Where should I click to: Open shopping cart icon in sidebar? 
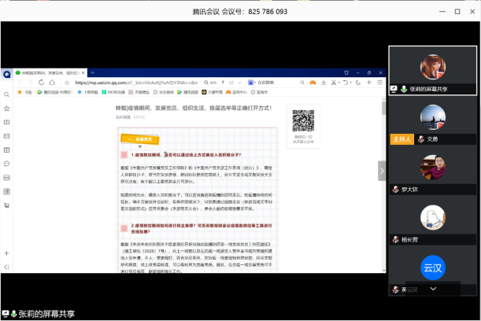click(7, 205)
